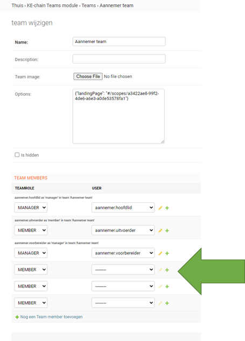Click pencil icon next to aannemer.uitvoerder
The height and width of the screenshot is (341, 245).
click(160, 231)
